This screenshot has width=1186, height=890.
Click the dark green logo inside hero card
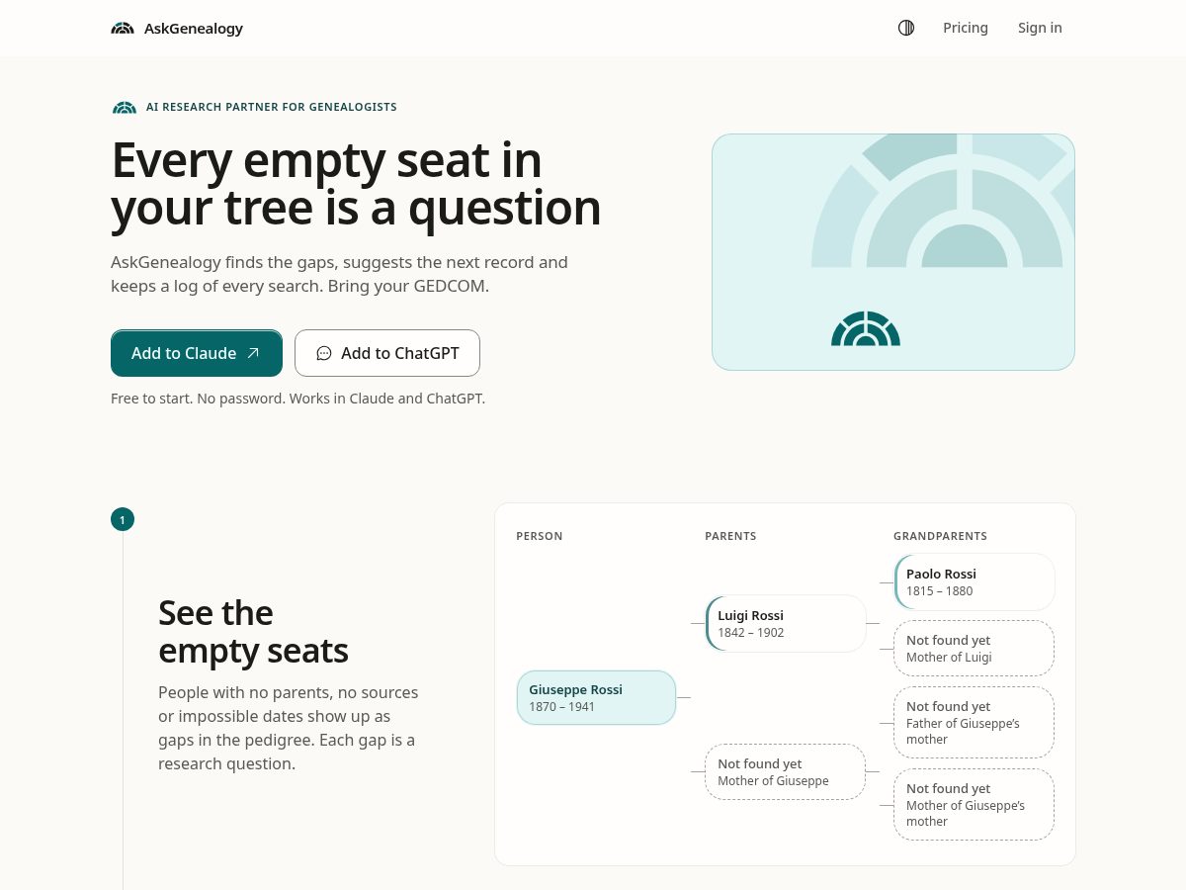866,329
